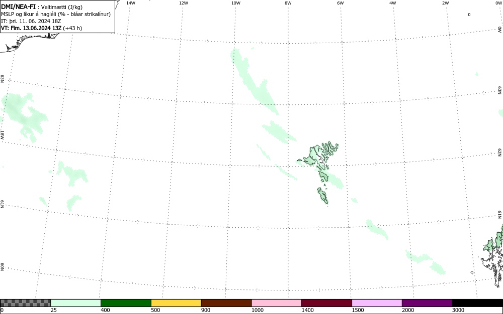Screen dimensions: 503x314
Task: Click the "62N" latitude label
Action: (500, 152)
